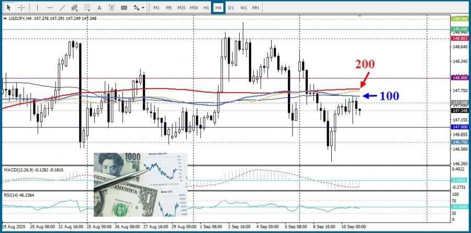Select the D1 daily timeframe
Screen dimensions: 471x233
tap(231, 8)
